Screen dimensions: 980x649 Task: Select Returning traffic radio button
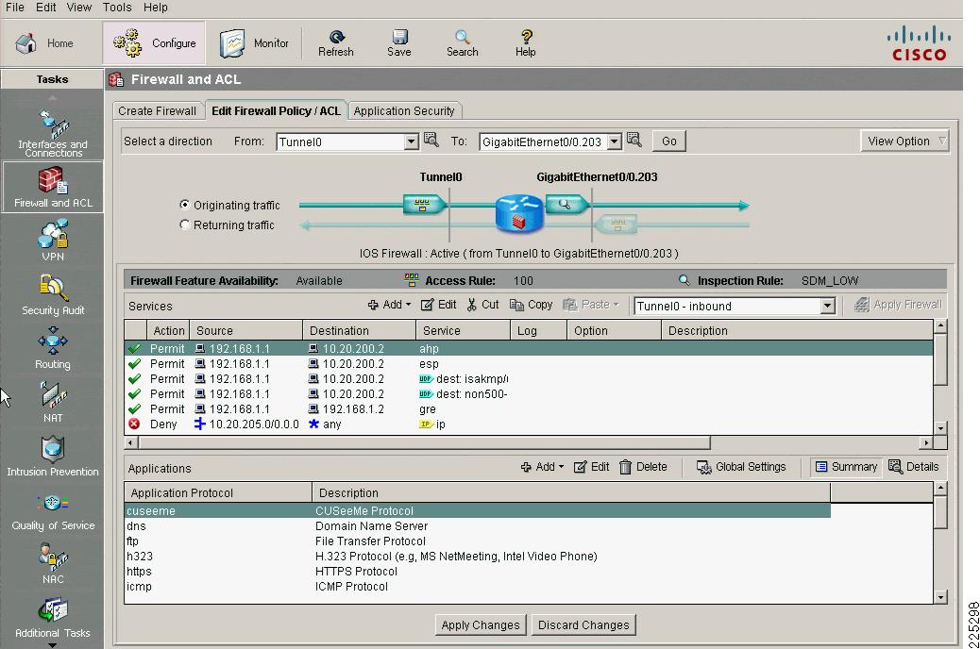(x=184, y=225)
